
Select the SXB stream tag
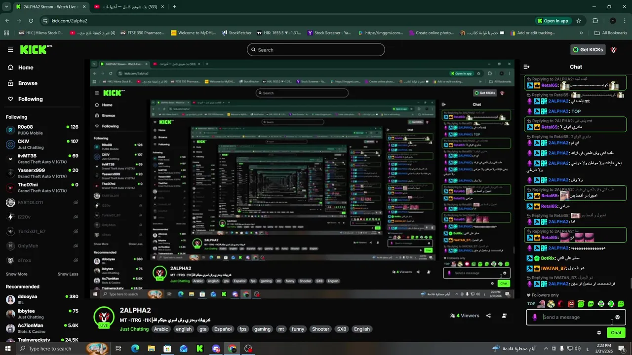[342, 329]
